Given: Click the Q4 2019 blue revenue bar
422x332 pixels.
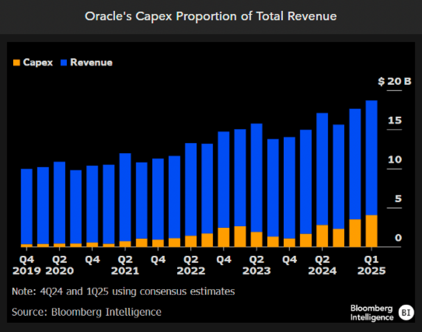Looking at the screenshot, I should [x=26, y=206].
